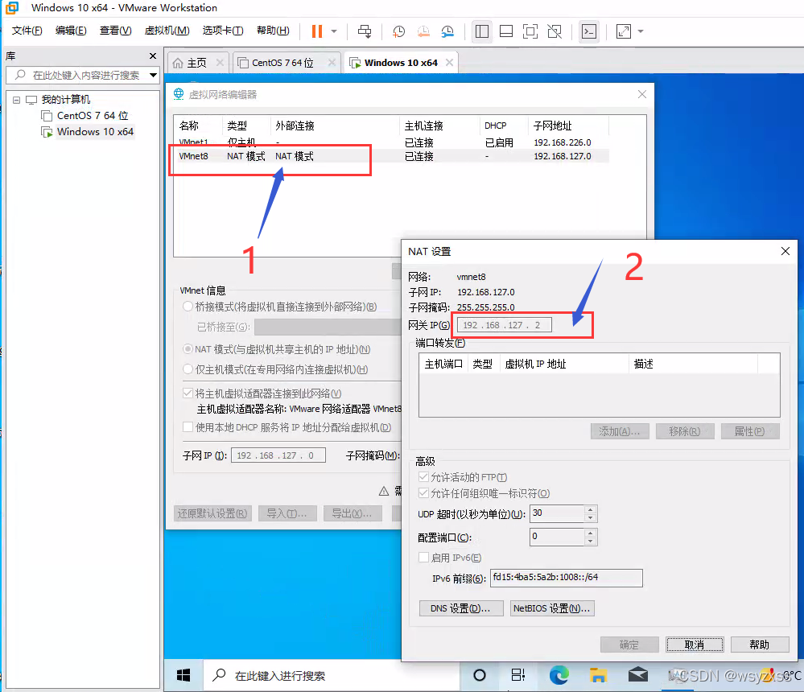This screenshot has width=804, height=692.
Task: Select the VMnet1 network row
Action: point(390,142)
